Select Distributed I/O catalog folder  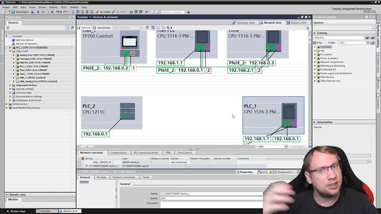[x=327, y=70]
